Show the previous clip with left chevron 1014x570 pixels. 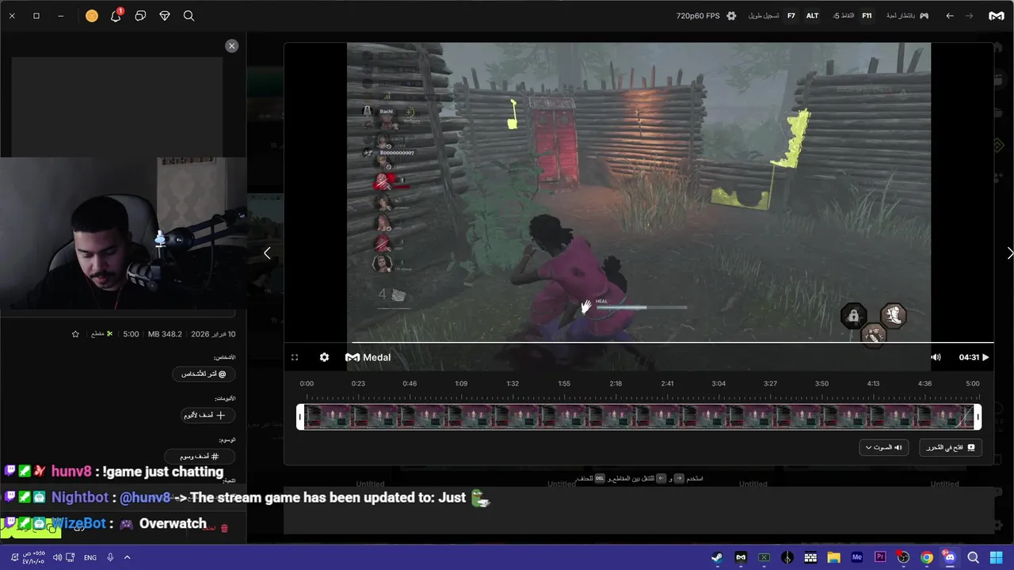tap(267, 253)
